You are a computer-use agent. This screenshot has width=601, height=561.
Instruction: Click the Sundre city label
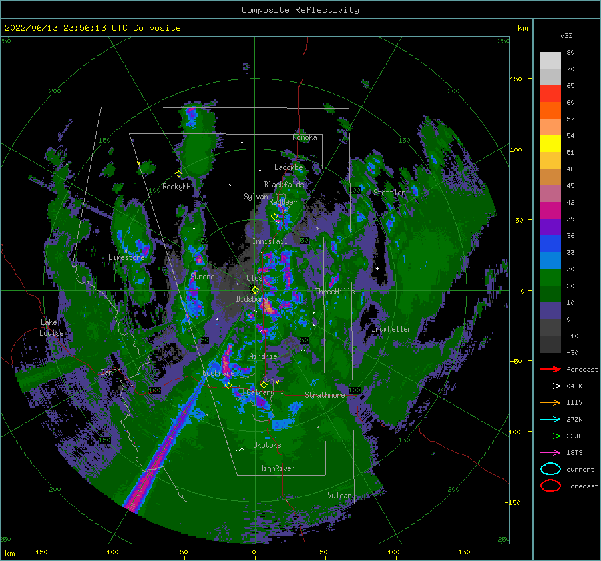pos(203,277)
